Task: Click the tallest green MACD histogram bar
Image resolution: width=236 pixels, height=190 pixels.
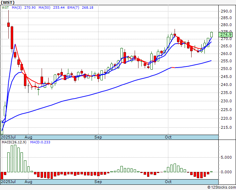Action: (x=14, y=159)
